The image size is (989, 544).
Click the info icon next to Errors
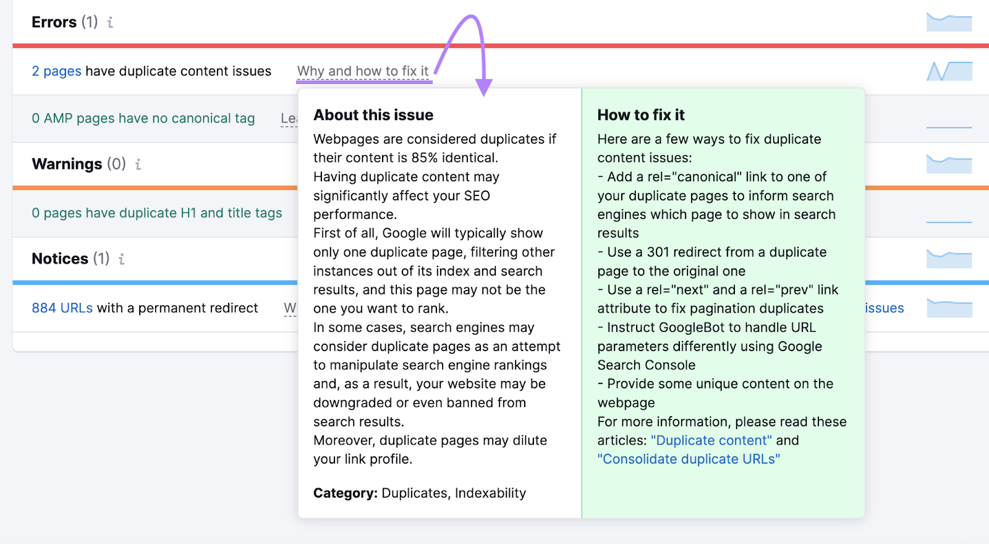click(x=110, y=23)
